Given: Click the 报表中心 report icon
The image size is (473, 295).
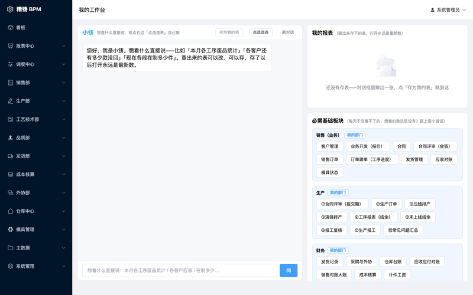Looking at the screenshot, I should coord(10,46).
